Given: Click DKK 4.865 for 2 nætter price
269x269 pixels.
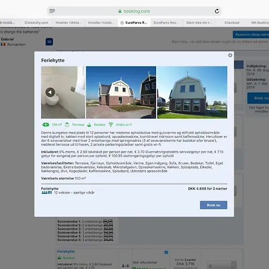Looking at the screenshot, I should 207,188.
